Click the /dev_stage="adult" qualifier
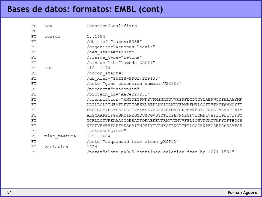This screenshot has width=262, height=197. click(110, 52)
